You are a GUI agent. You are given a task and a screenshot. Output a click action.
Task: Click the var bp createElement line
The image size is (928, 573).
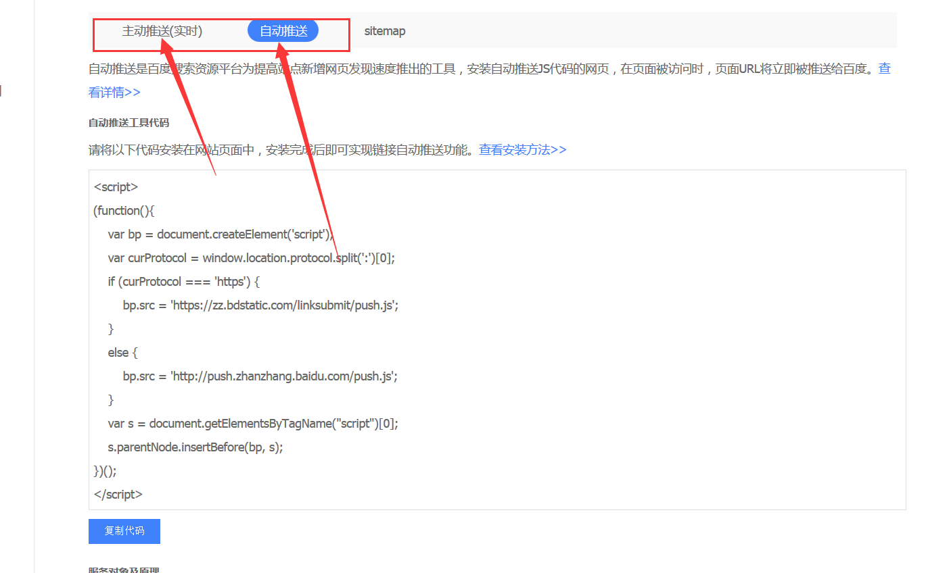click(221, 234)
